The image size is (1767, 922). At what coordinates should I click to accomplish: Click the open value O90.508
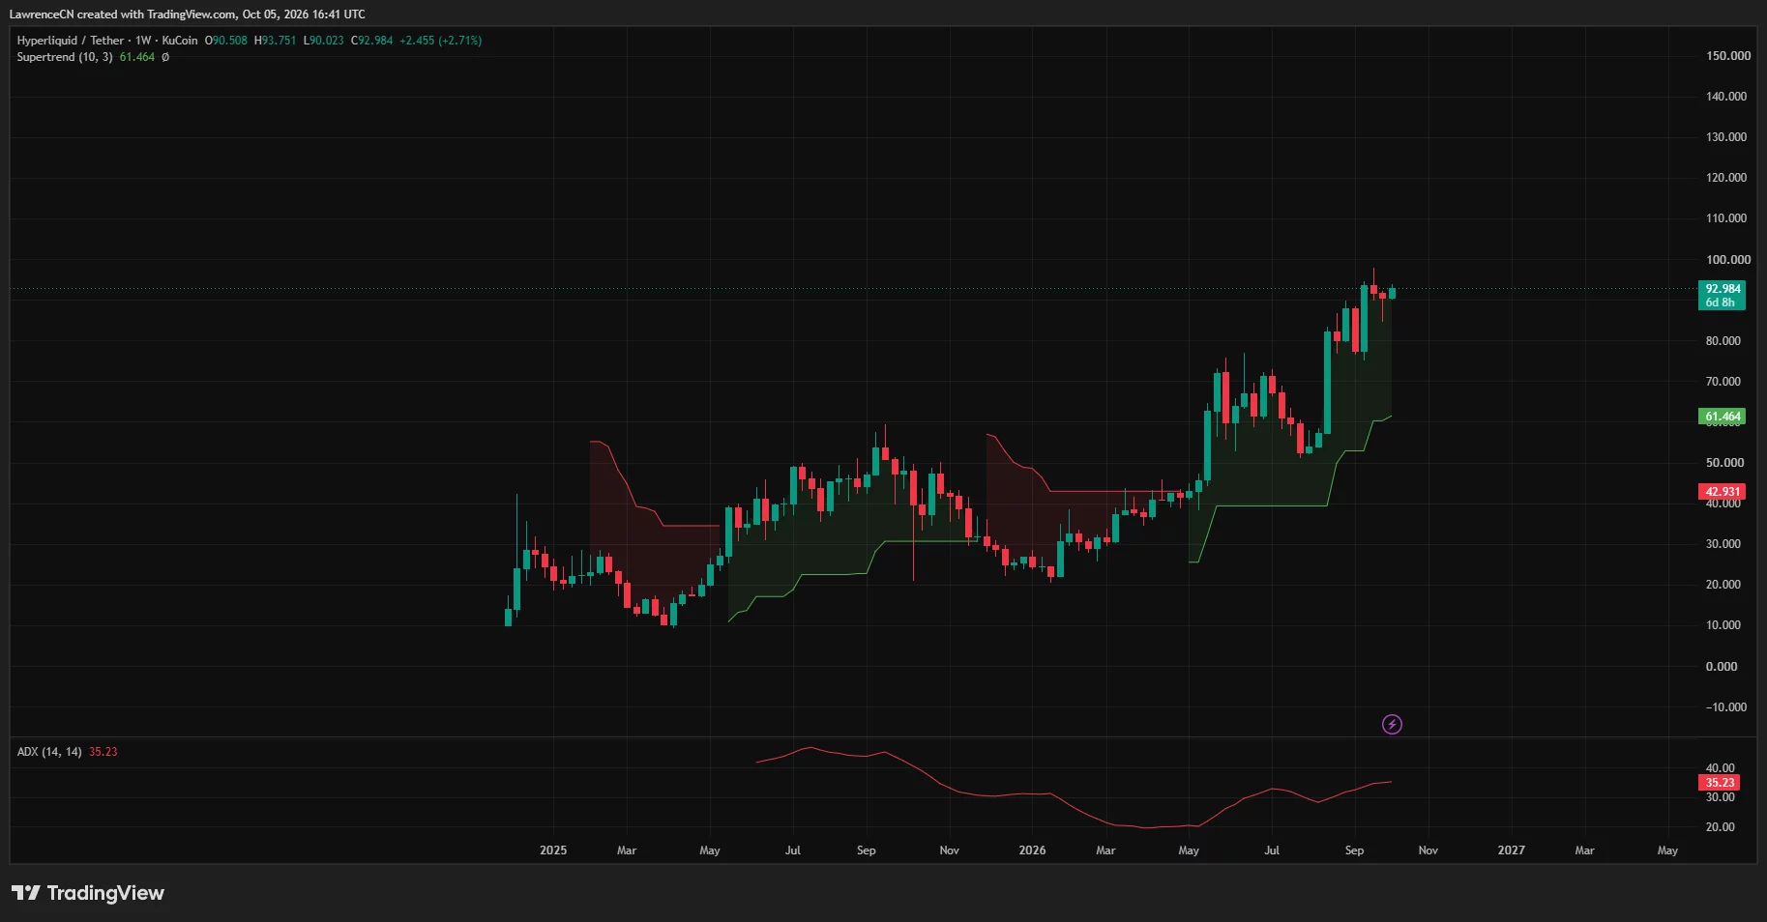226,41
